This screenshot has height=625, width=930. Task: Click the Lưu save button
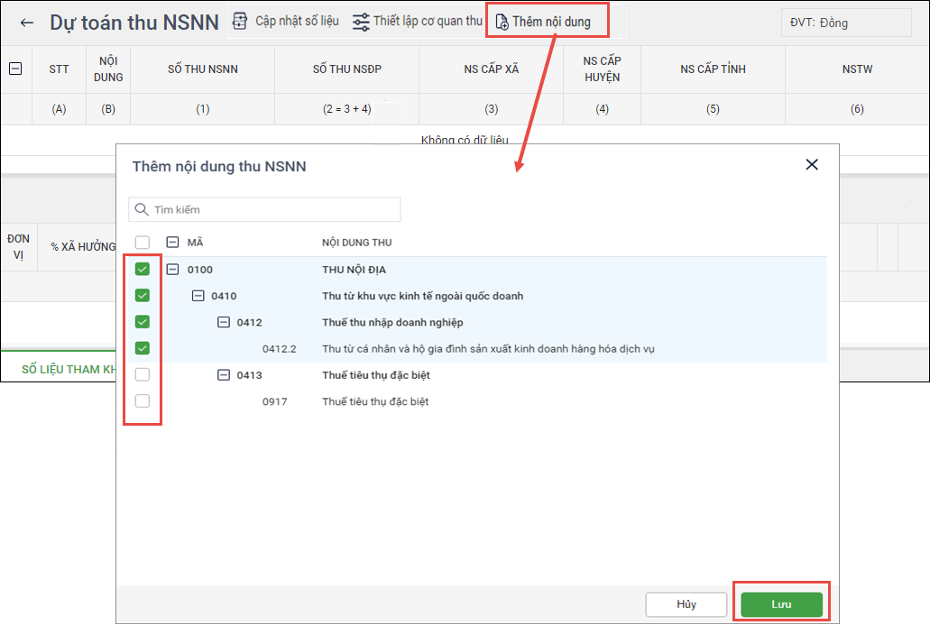click(x=781, y=604)
